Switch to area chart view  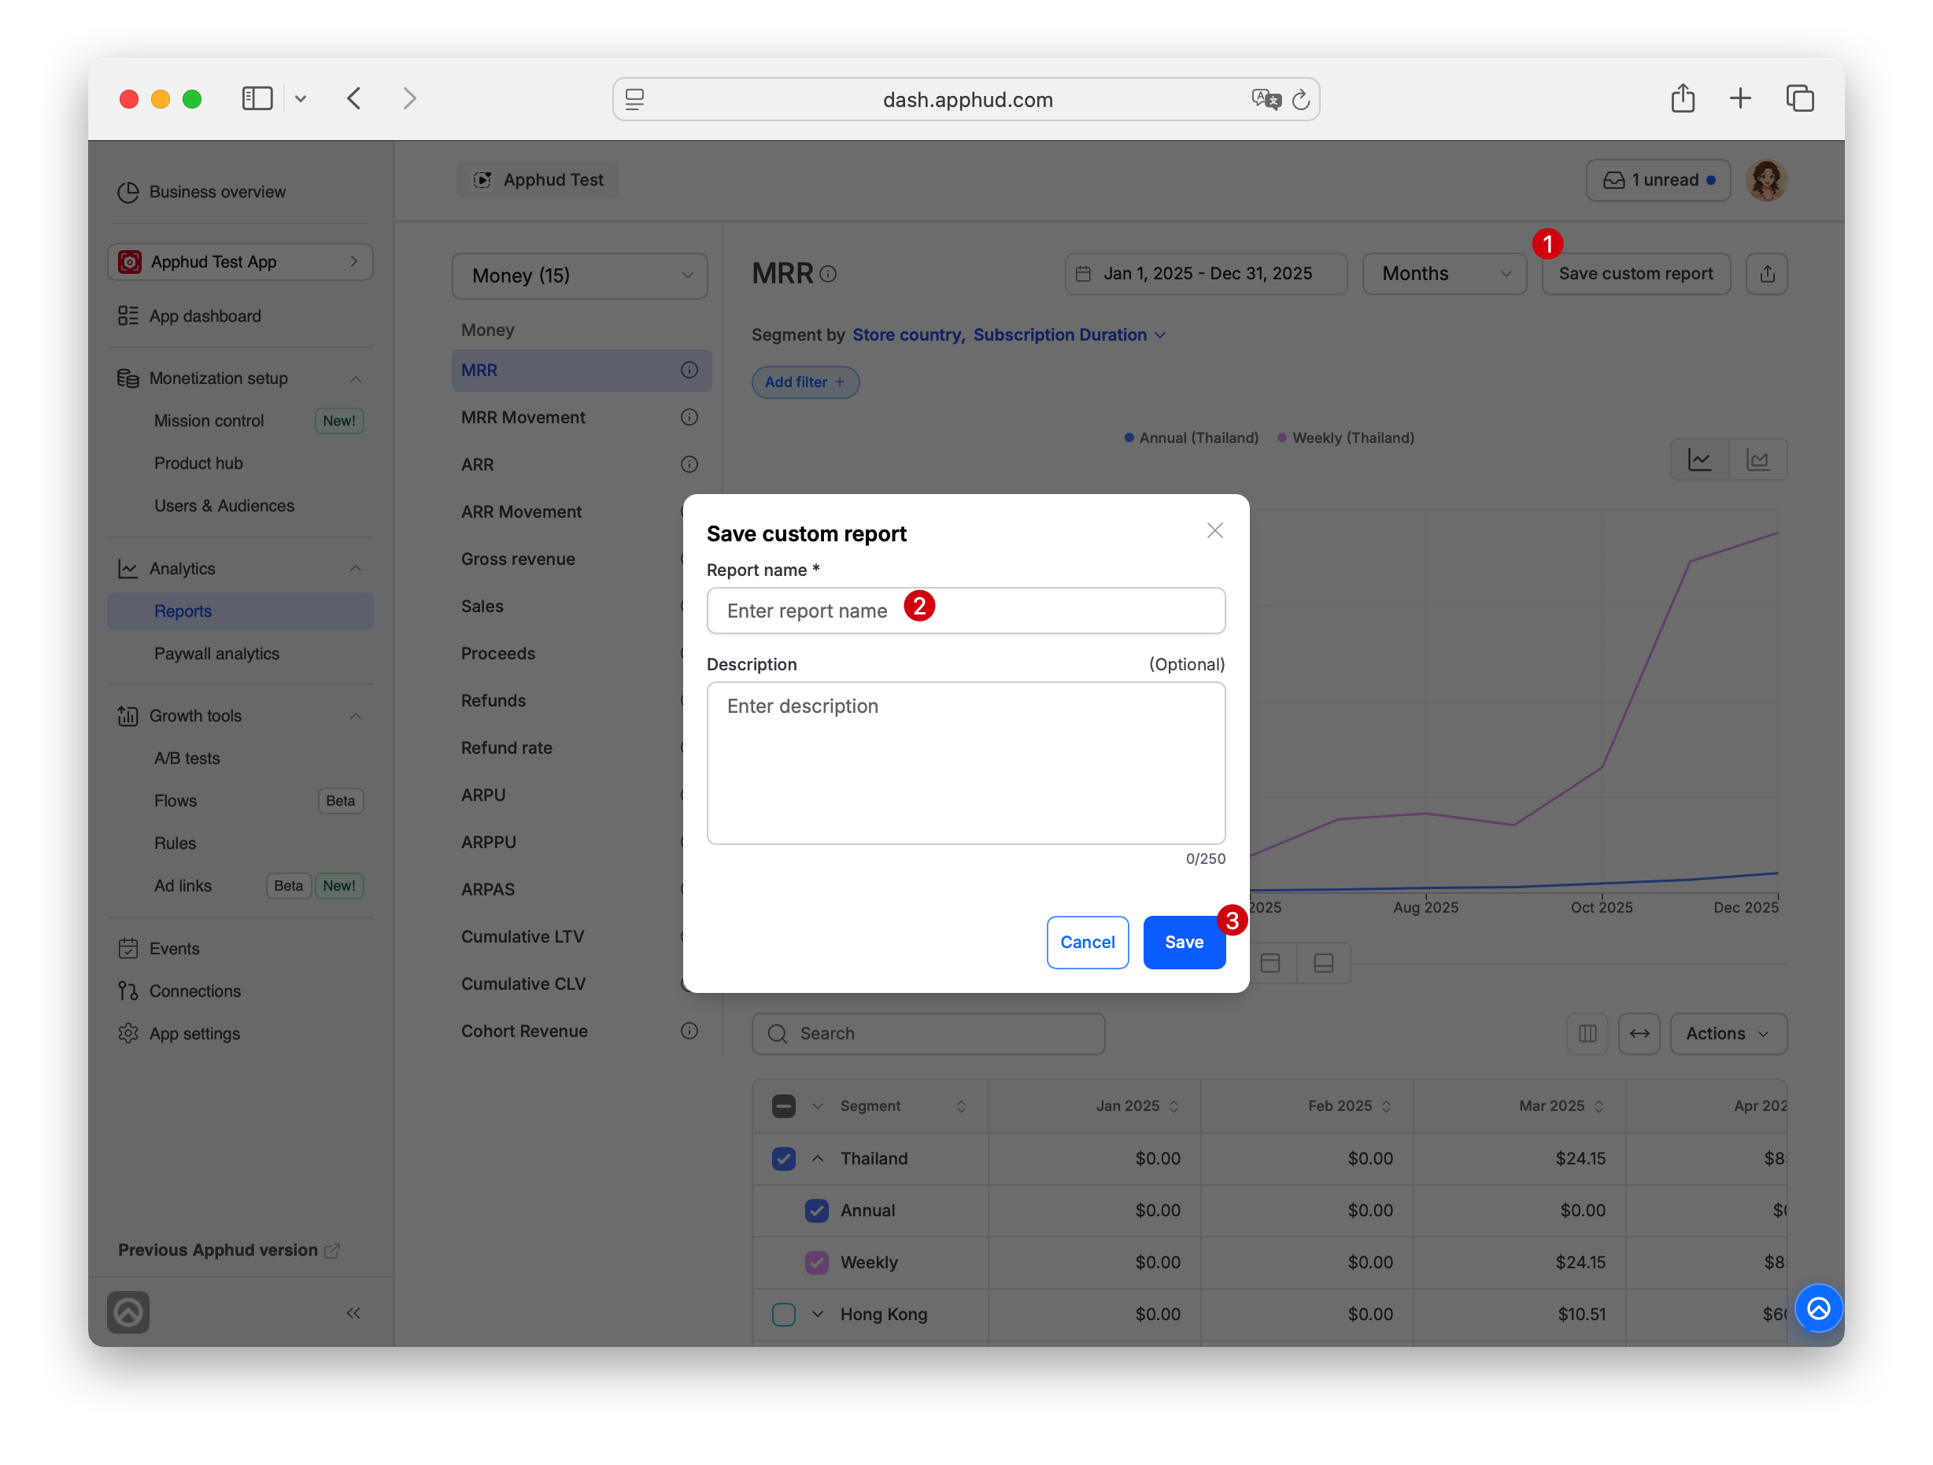[1757, 459]
